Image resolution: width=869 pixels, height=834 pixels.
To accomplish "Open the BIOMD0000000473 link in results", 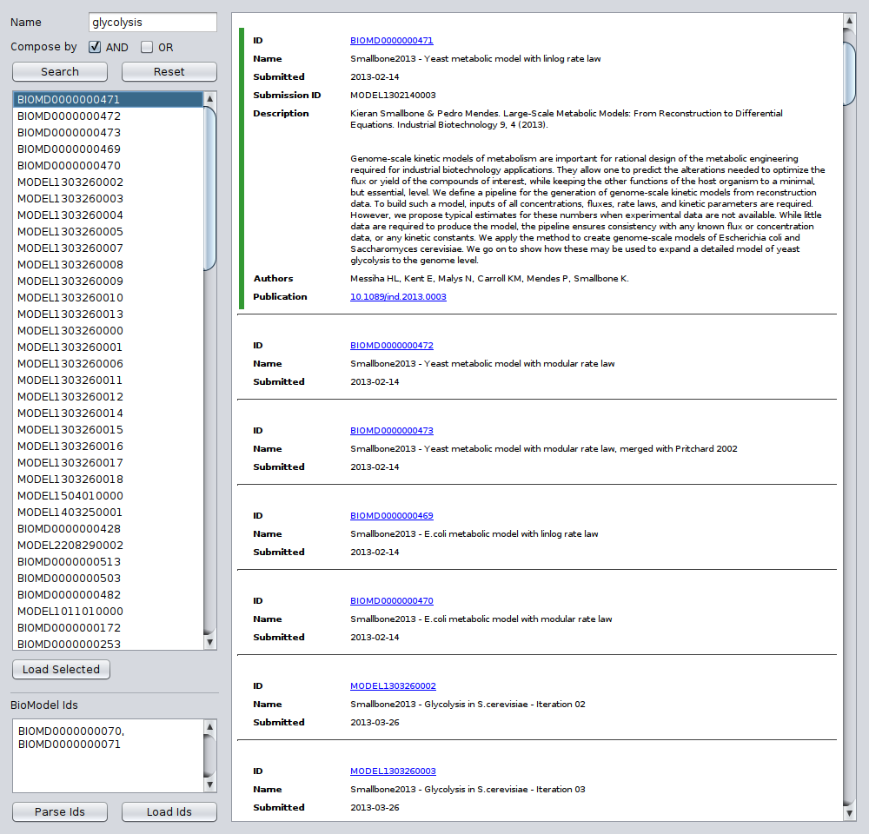I will 391,431.
